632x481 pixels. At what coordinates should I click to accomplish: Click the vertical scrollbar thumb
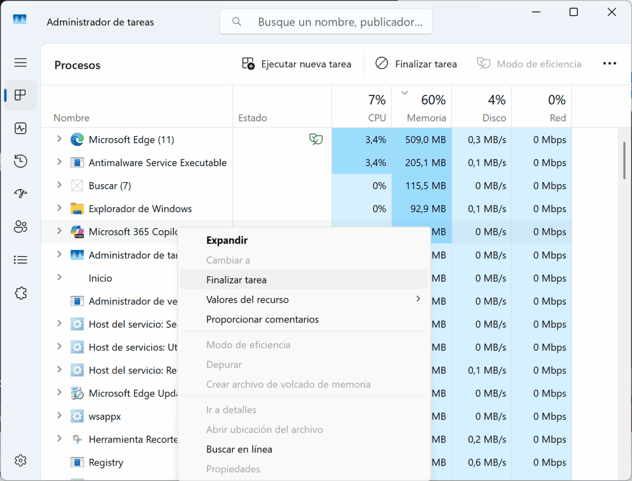(625, 160)
